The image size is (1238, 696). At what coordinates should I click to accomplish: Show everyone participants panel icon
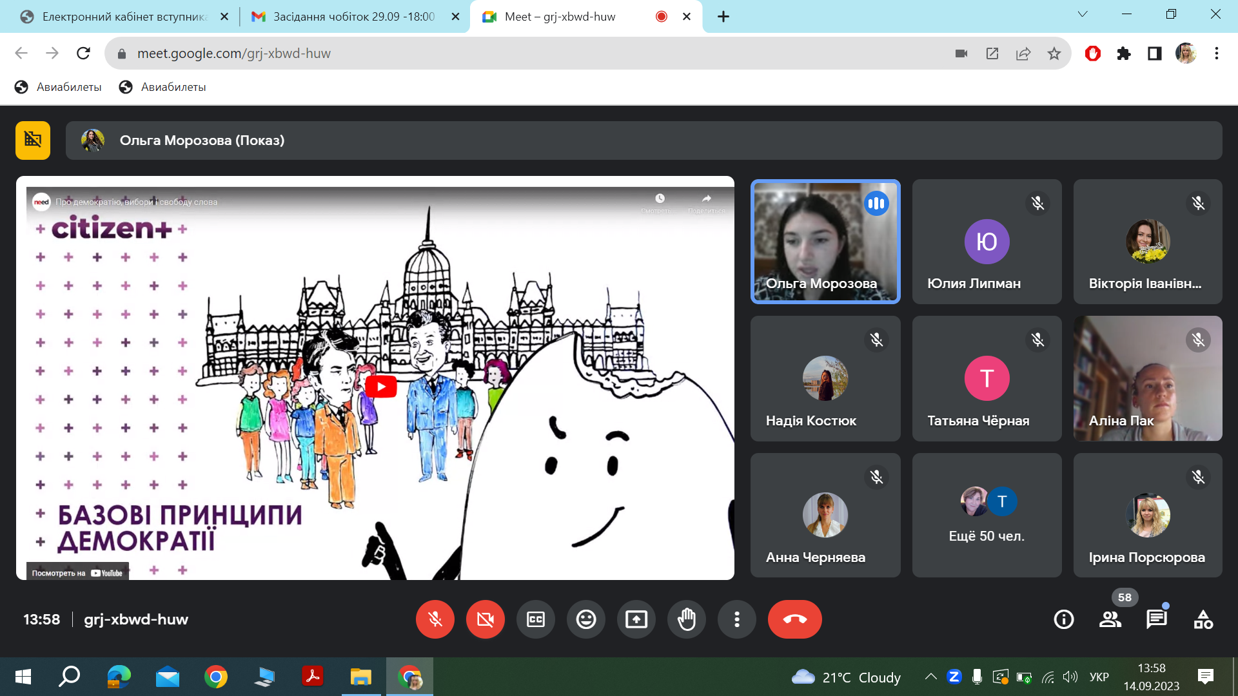click(1110, 619)
